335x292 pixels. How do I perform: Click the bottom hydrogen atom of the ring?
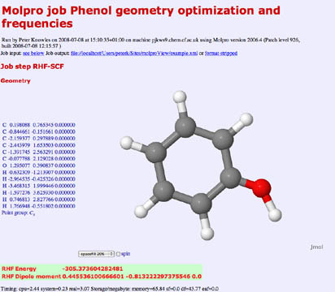(207, 234)
